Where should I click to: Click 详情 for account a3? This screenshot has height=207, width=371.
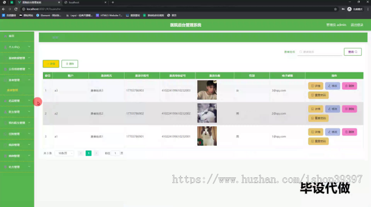316,86
